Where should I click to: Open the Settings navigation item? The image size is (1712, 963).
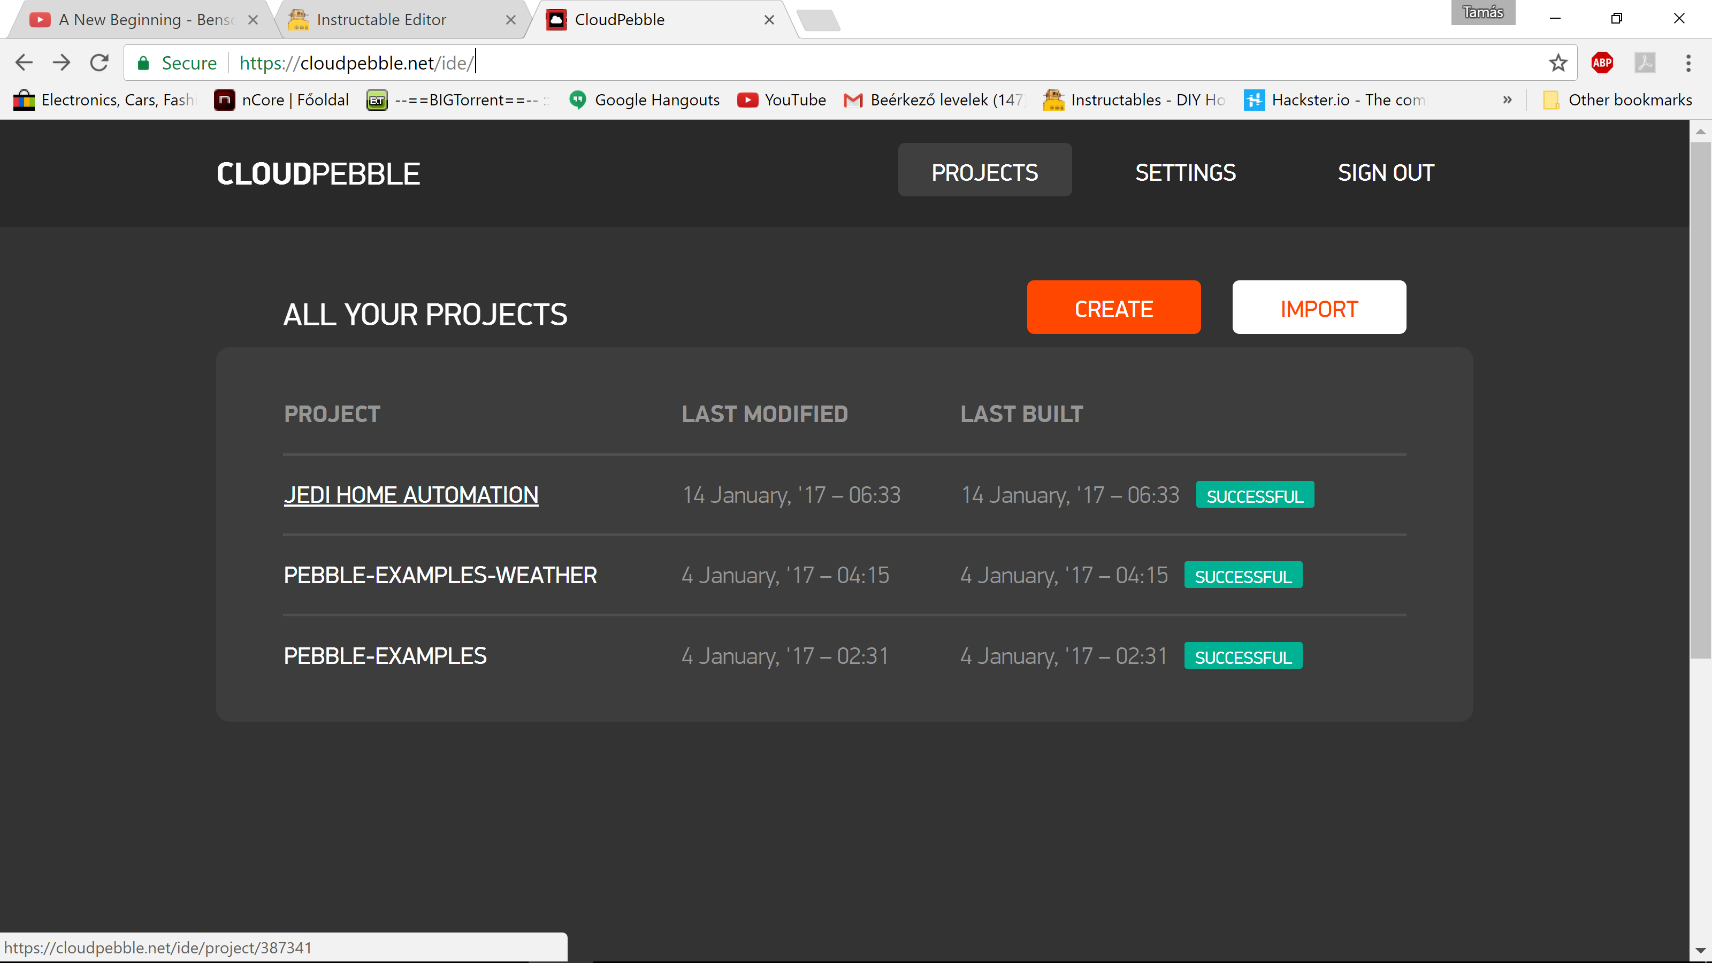tap(1185, 172)
